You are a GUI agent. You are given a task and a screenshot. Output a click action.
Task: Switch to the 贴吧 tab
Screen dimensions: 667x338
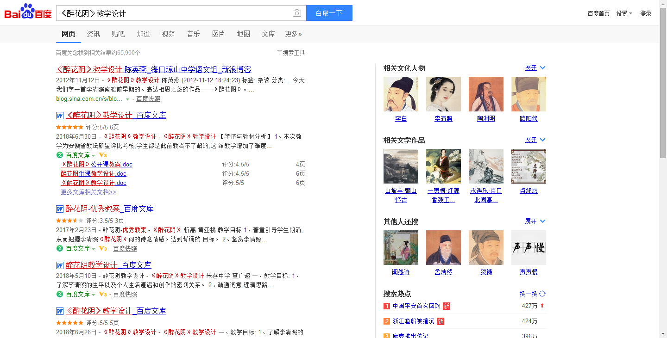coord(118,34)
